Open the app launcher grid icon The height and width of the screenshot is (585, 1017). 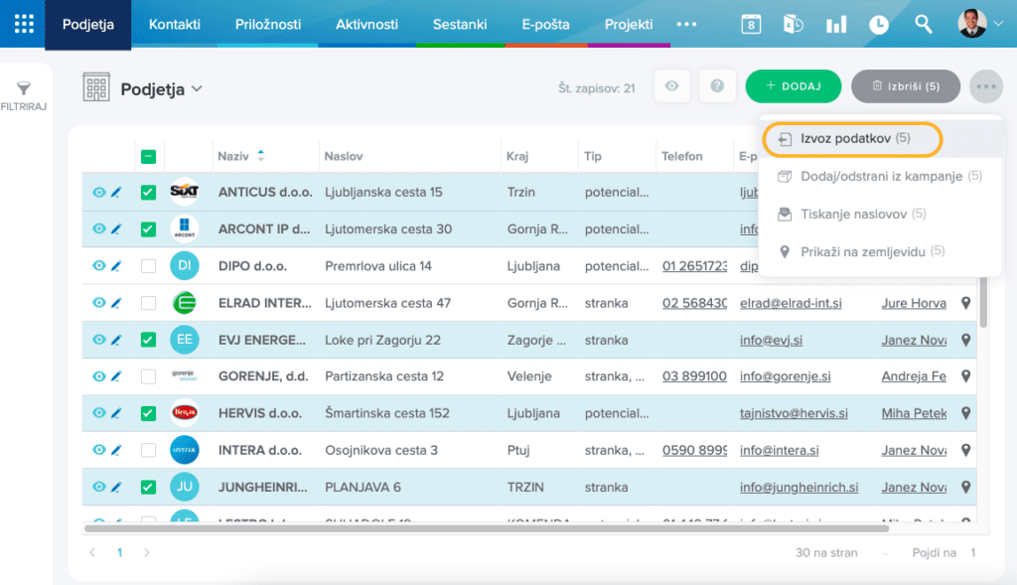pyautogui.click(x=23, y=25)
